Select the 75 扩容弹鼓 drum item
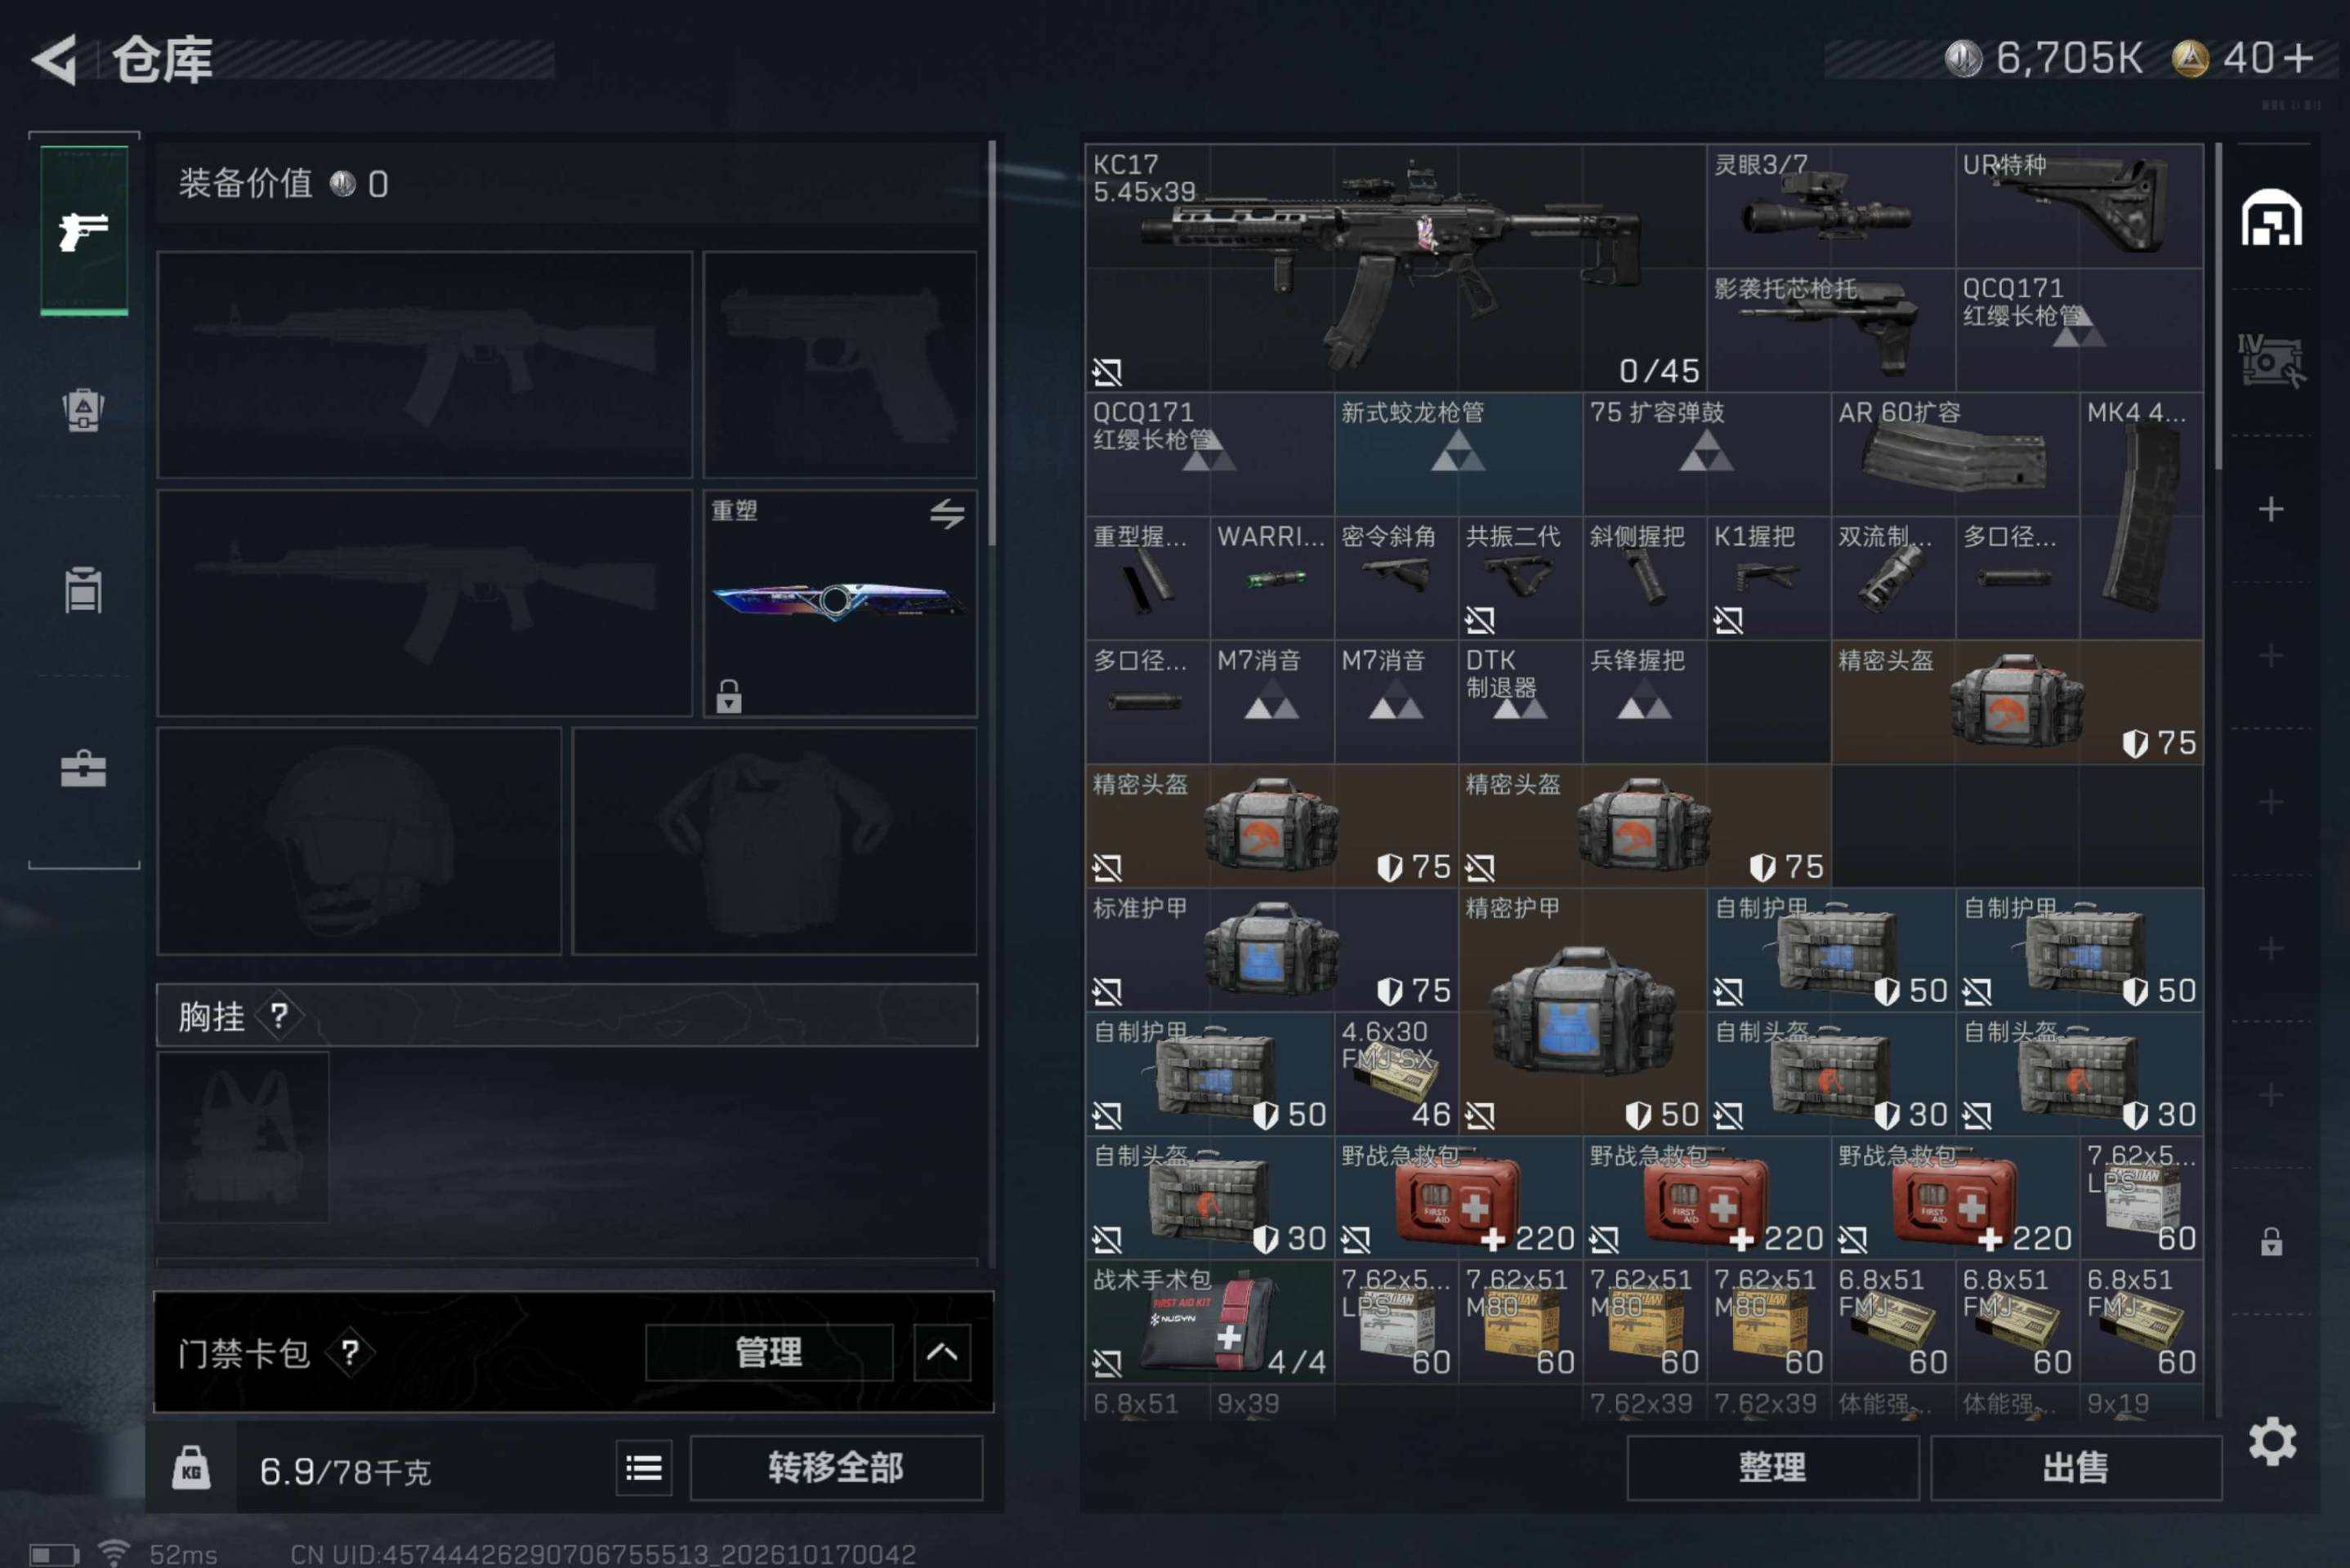This screenshot has width=2350, height=1568. (x=1707, y=453)
